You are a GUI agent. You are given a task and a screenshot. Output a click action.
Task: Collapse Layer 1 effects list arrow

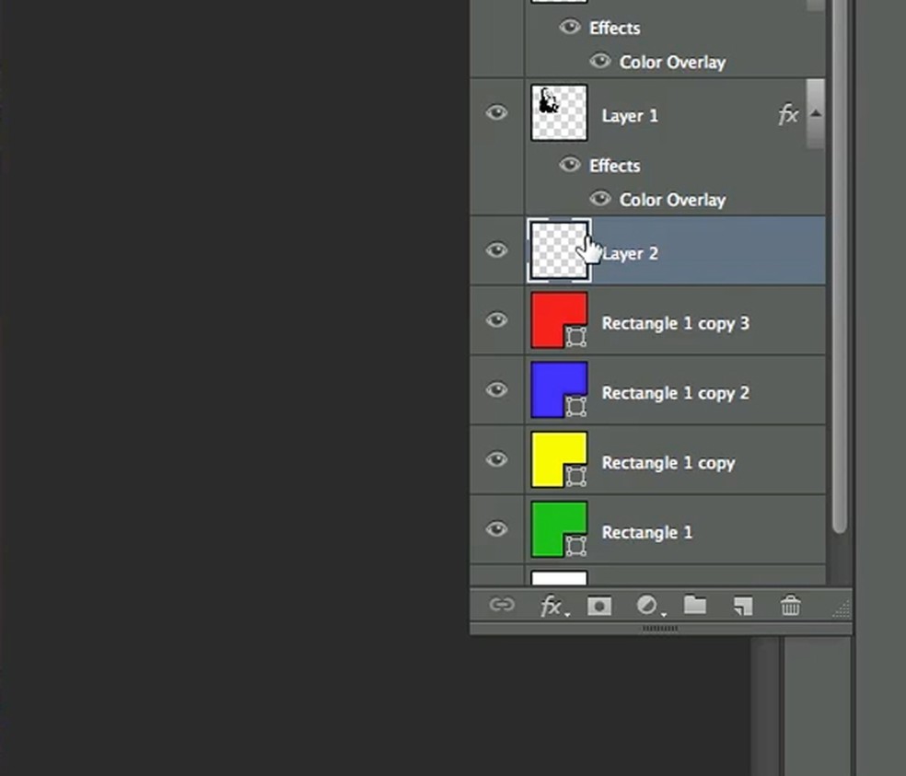click(815, 114)
